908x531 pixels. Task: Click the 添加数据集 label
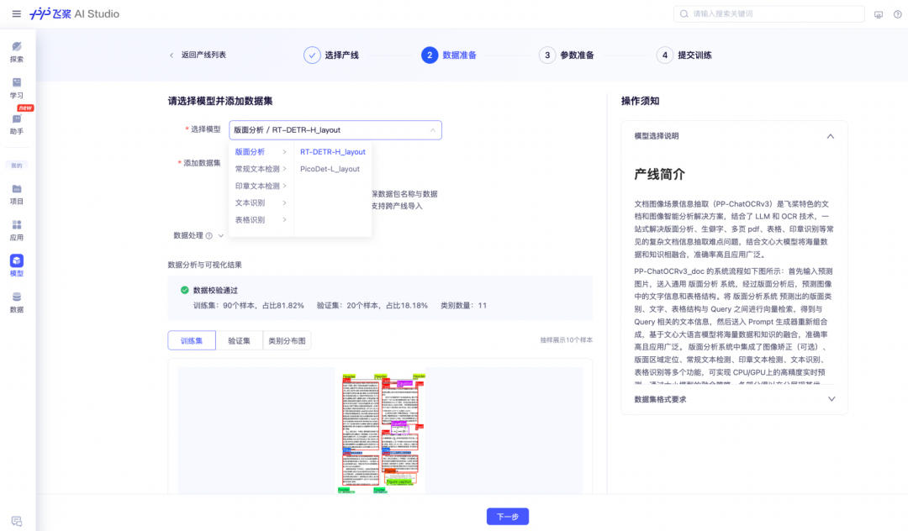tap(202, 163)
